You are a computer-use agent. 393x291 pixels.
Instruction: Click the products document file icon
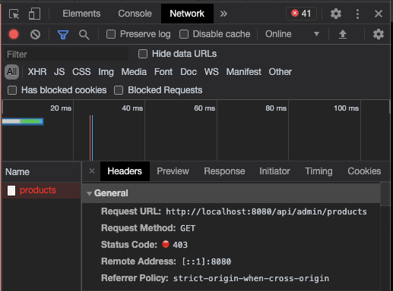11,190
